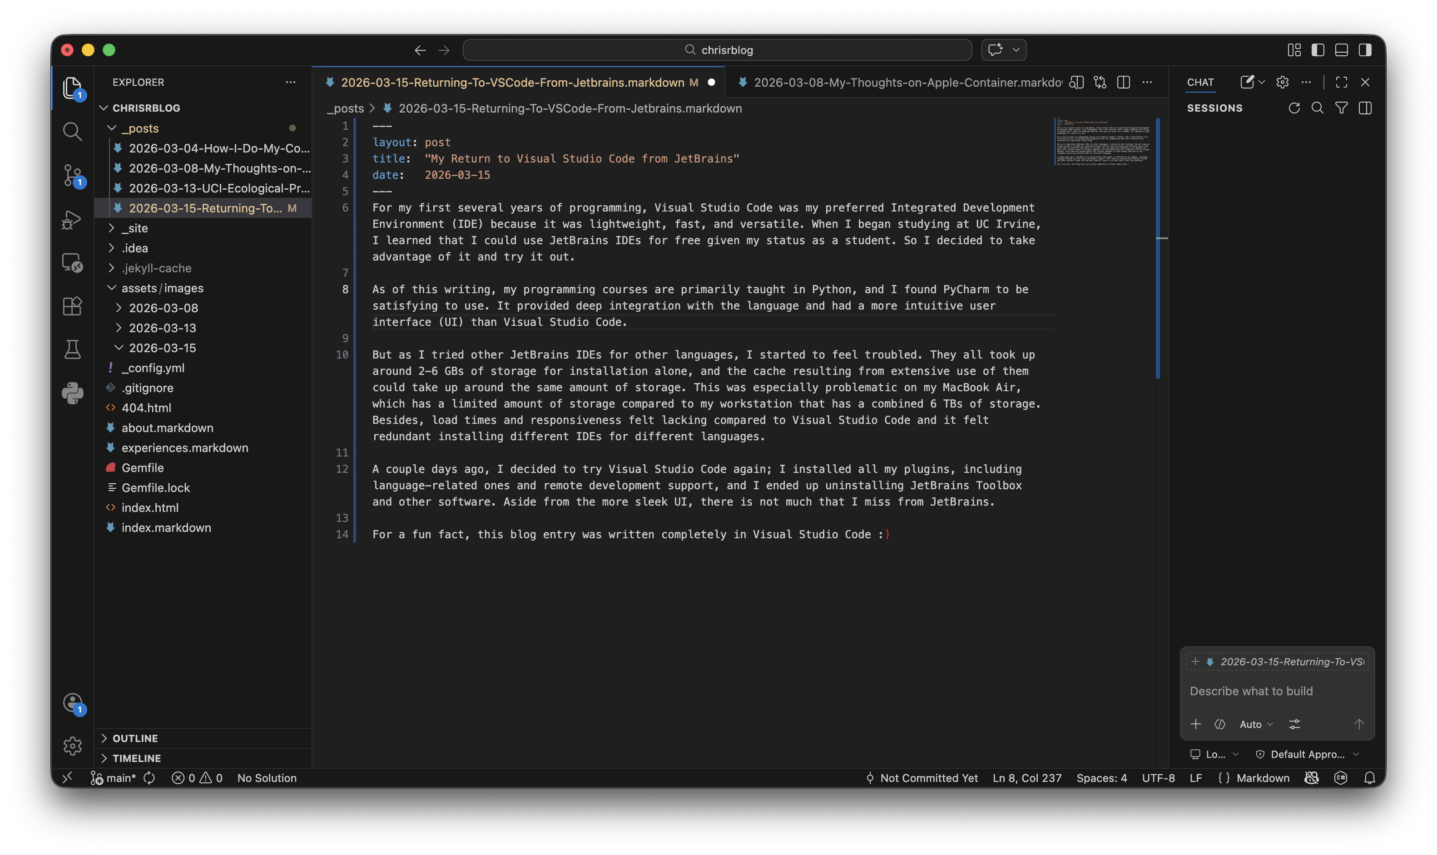Screen dimensions: 1437x855
Task: Refresh the chat sessions list
Action: pyautogui.click(x=1294, y=108)
